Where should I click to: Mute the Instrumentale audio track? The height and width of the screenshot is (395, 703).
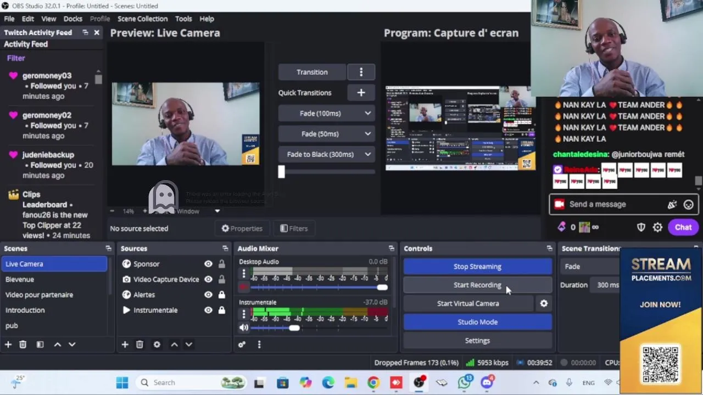coord(244,328)
